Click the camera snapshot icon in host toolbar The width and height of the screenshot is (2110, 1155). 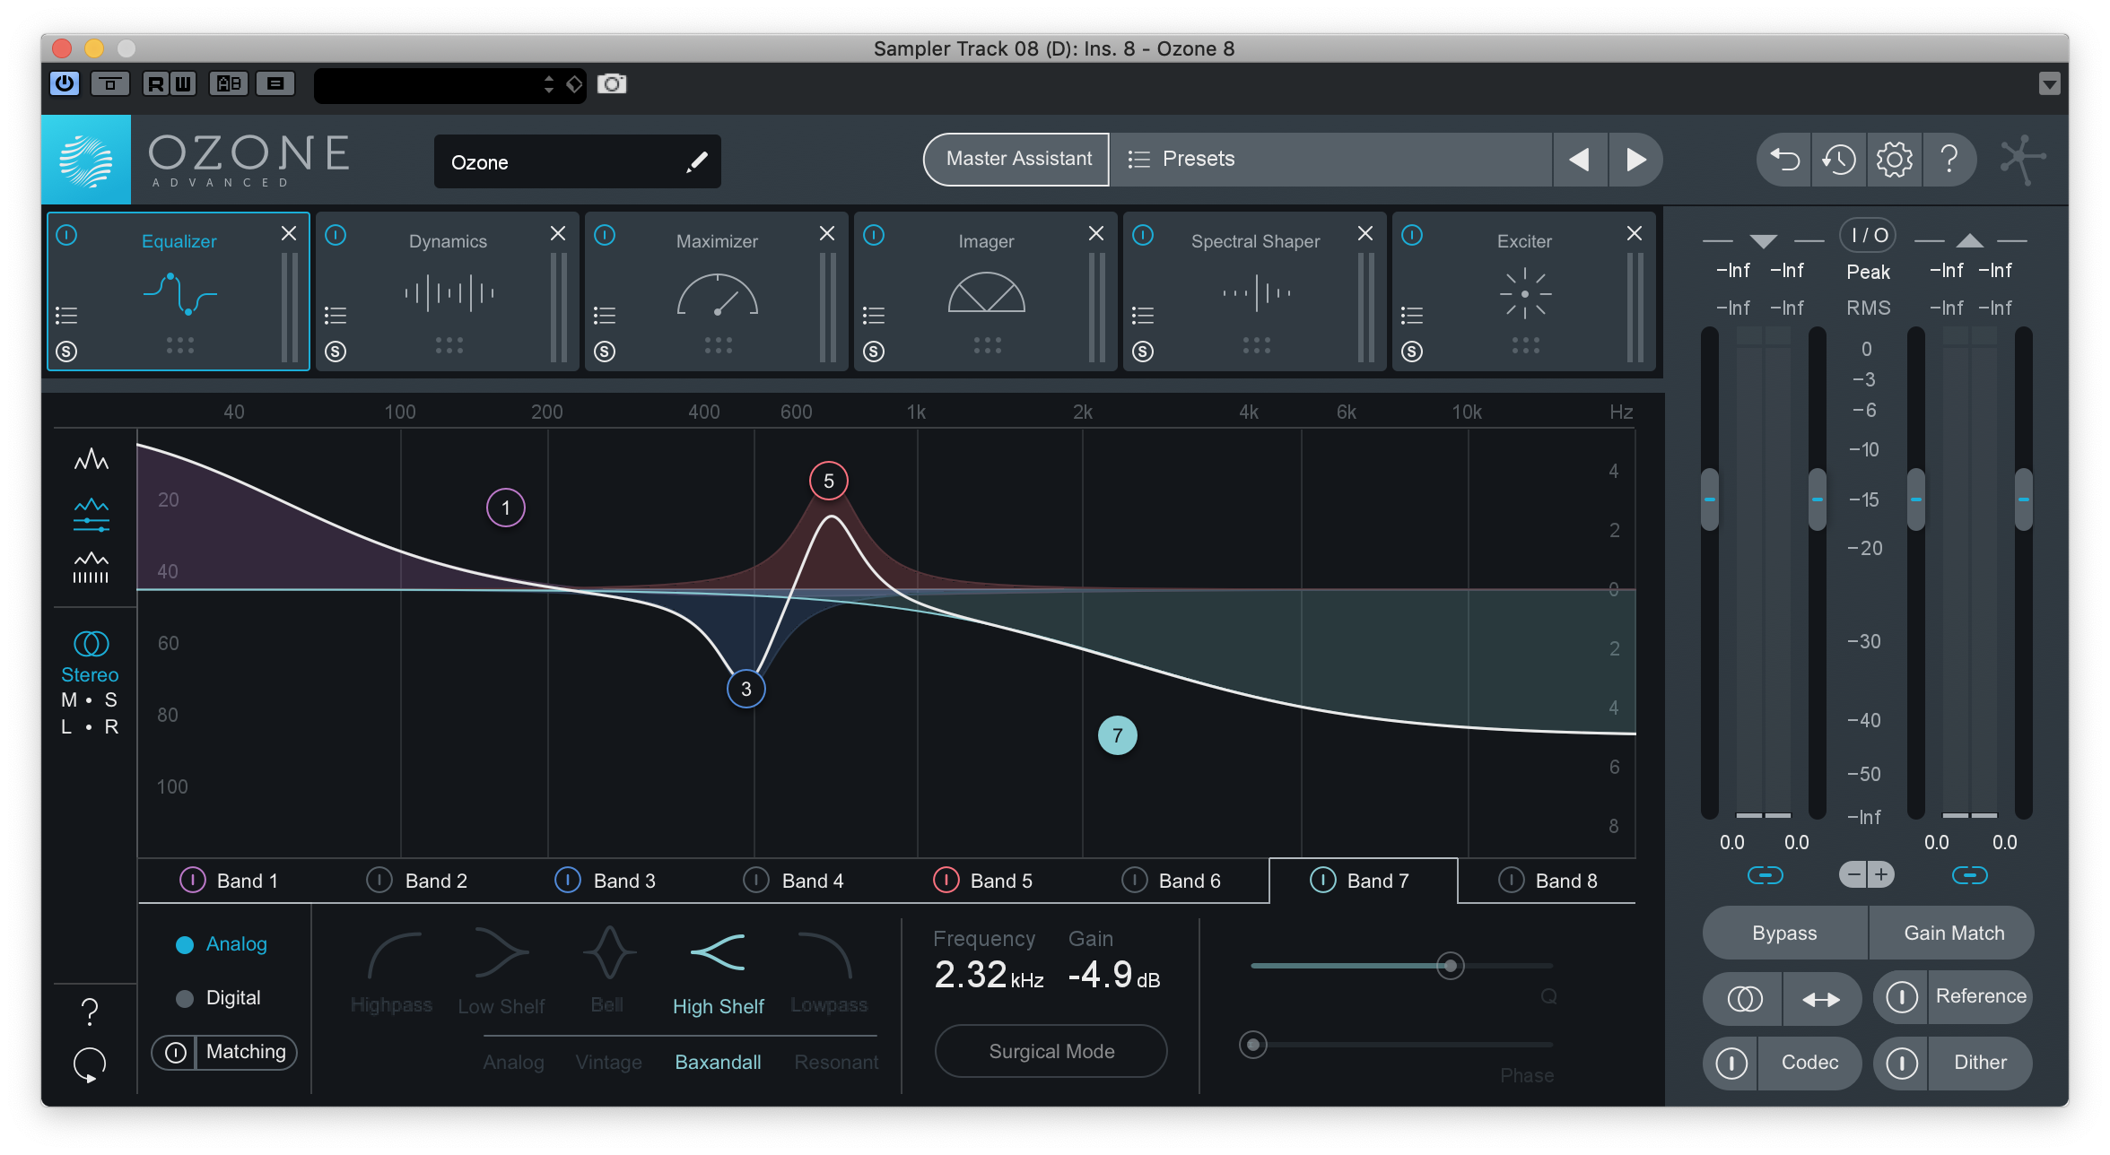[x=612, y=84]
